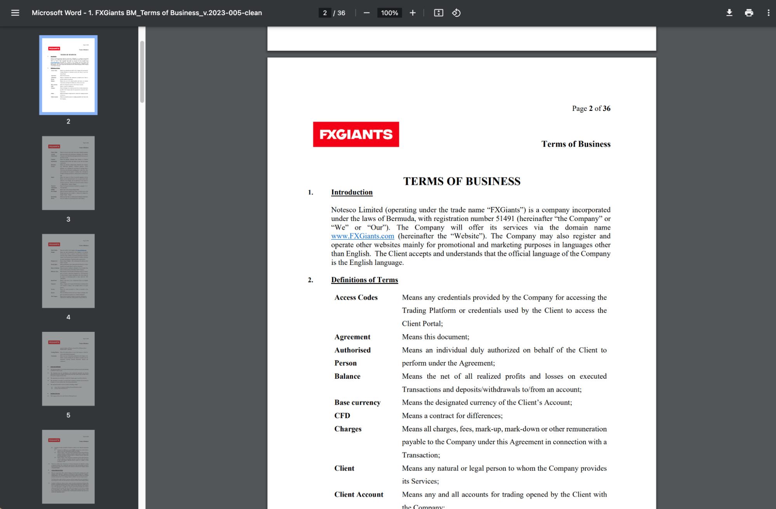Open www.FXGiants.com hyperlink
Image resolution: width=776 pixels, height=509 pixels.
tap(363, 236)
